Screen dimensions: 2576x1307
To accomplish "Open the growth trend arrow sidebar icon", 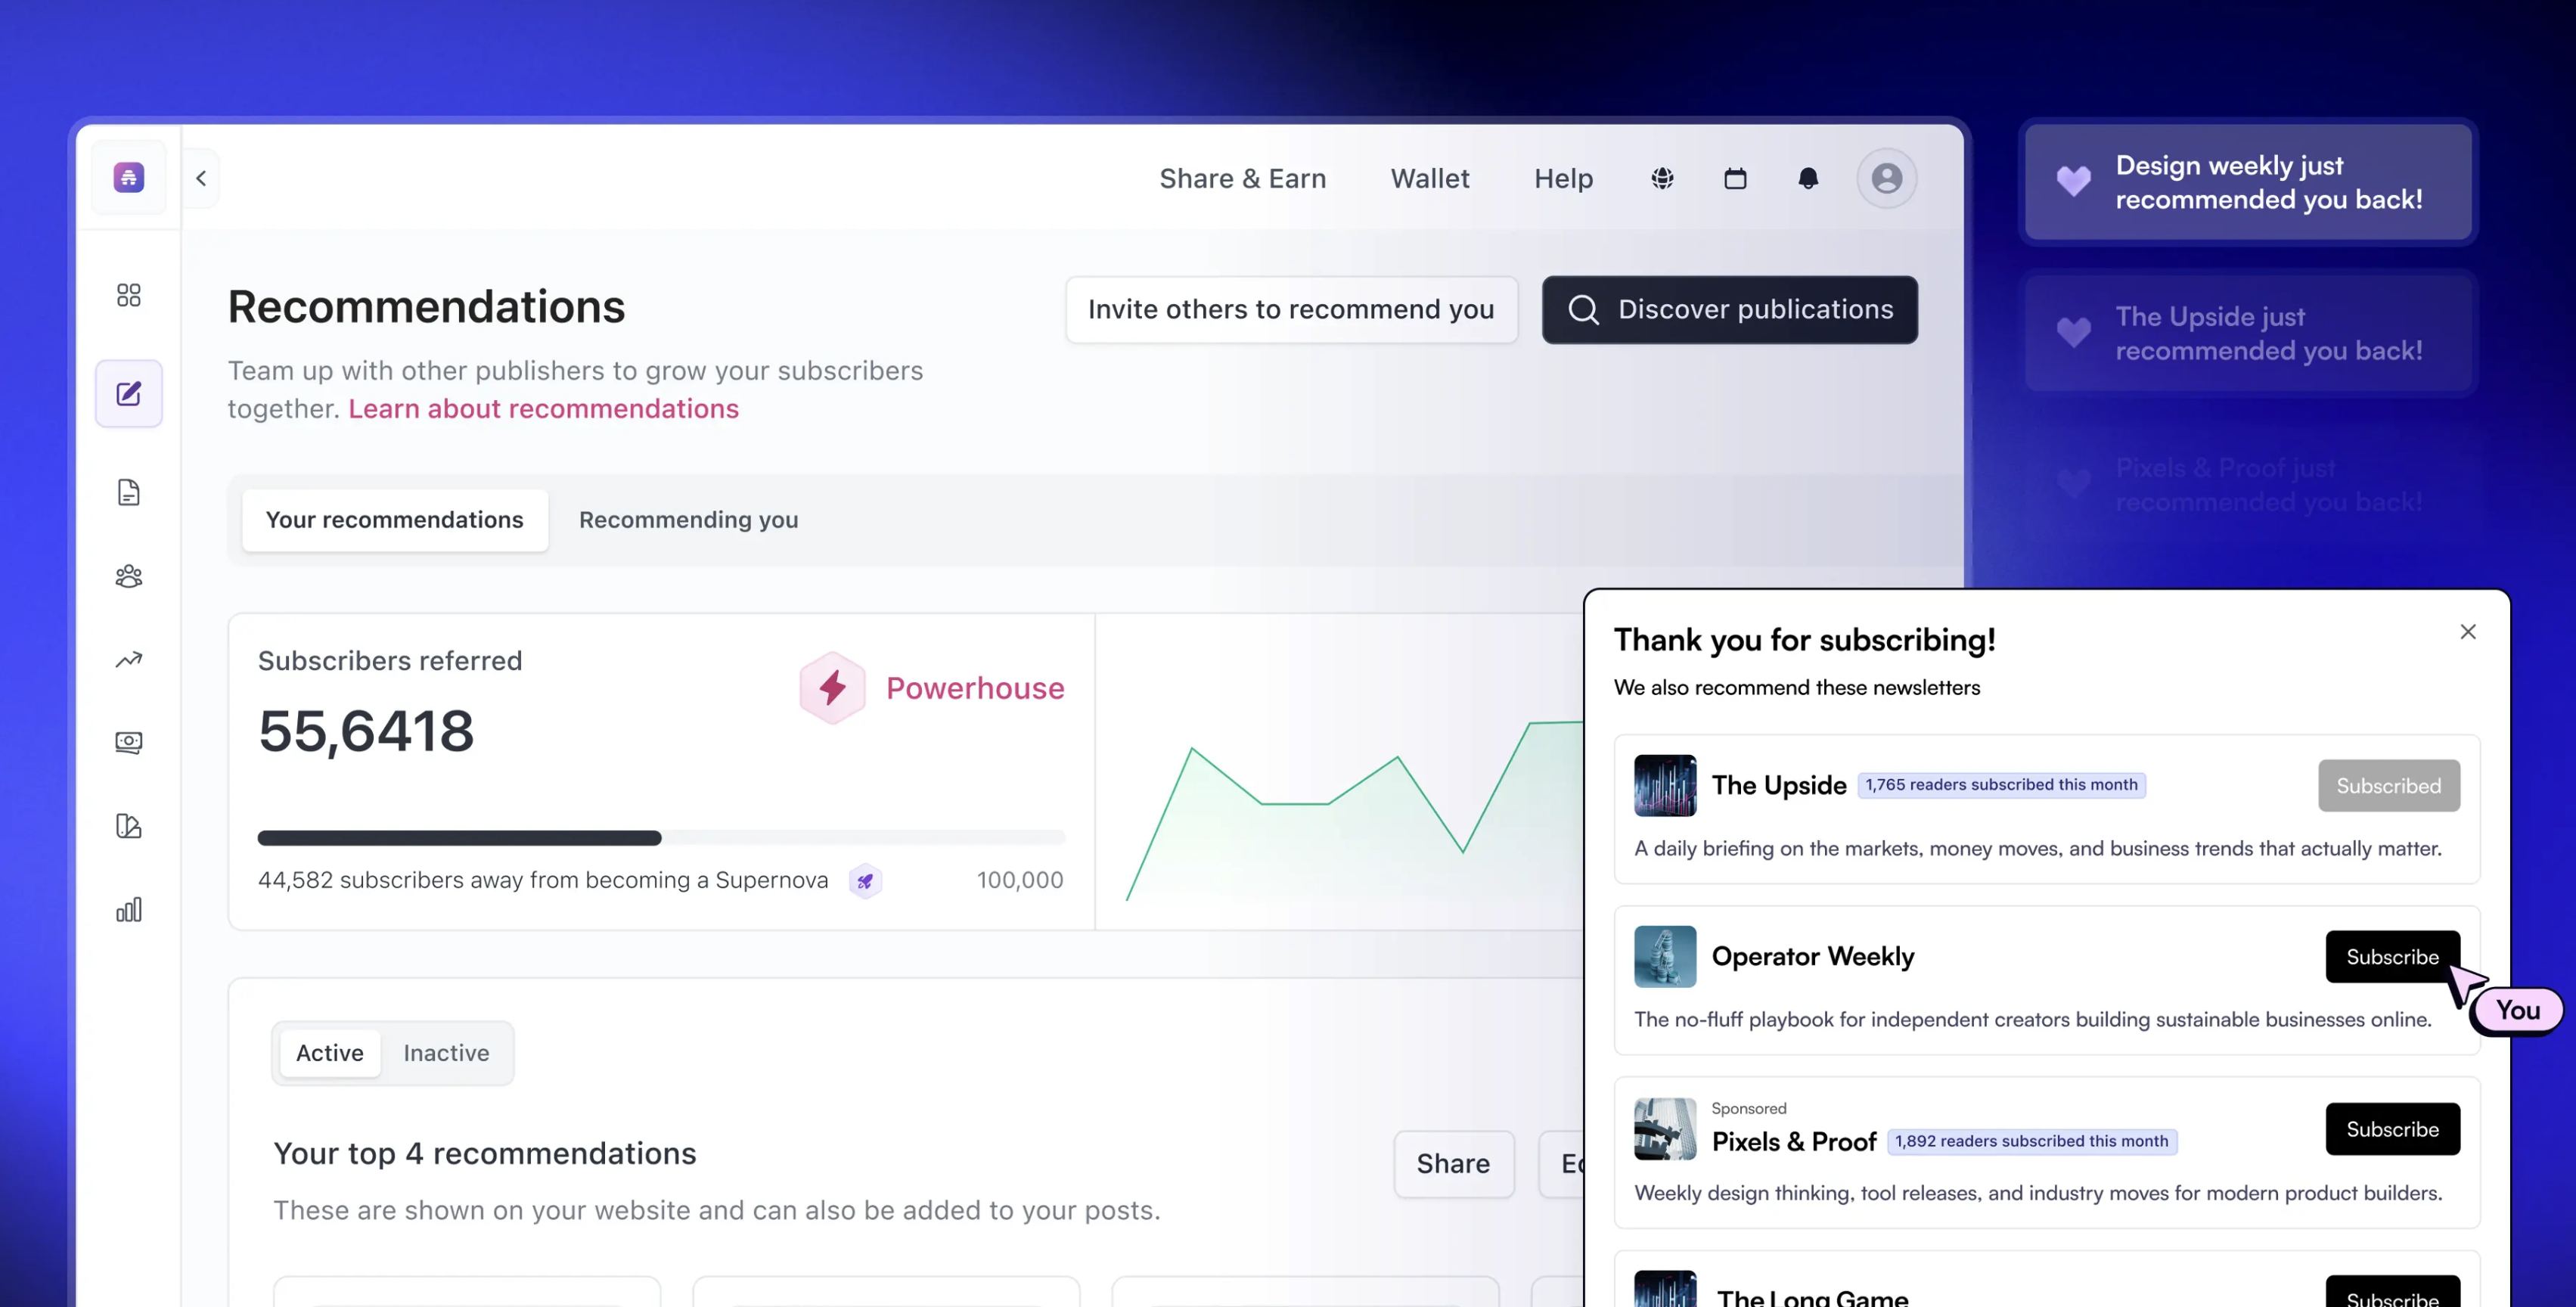I will click(x=128, y=659).
